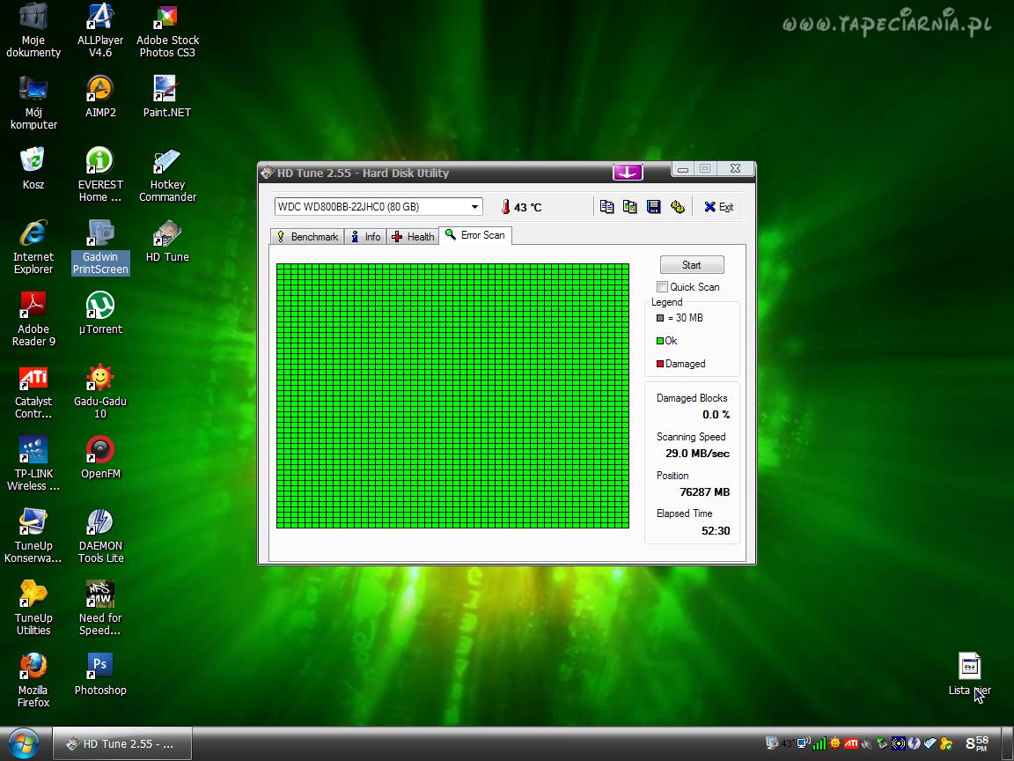The height and width of the screenshot is (761, 1014).
Task: Click the purple arrow button in HD Tune title bar
Action: point(628,172)
